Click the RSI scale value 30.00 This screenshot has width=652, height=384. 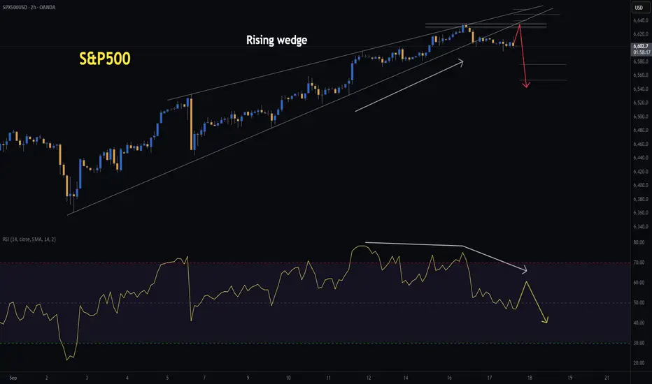(639, 343)
